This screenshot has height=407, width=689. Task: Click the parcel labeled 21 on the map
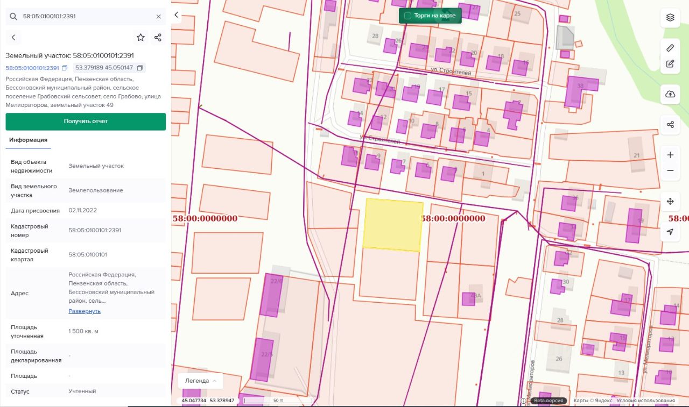tap(637, 155)
